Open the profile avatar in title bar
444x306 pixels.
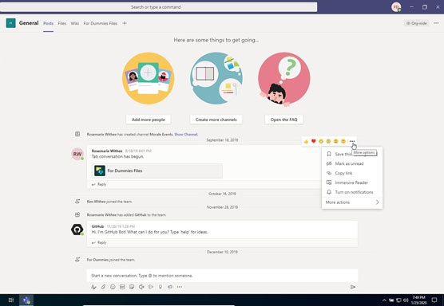pos(396,7)
